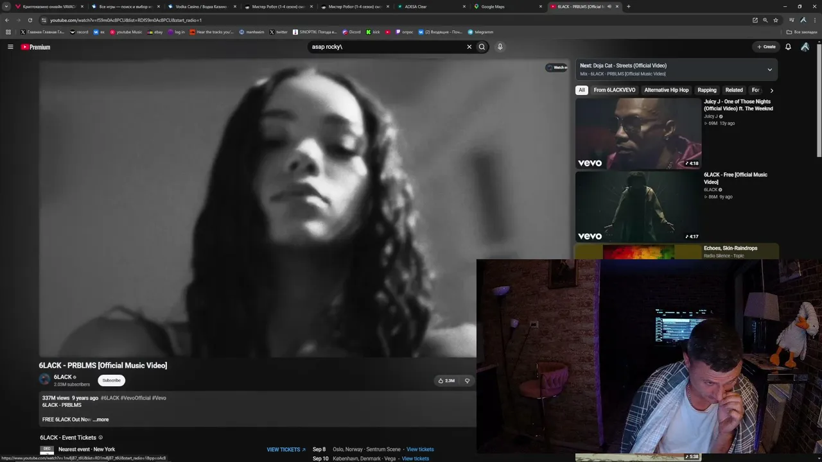822x462 pixels.
Task: Open the browser apps grid in bookmarks bar
Action: coord(8,32)
